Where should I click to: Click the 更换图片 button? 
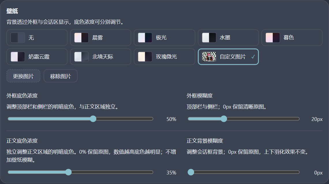point(23,76)
